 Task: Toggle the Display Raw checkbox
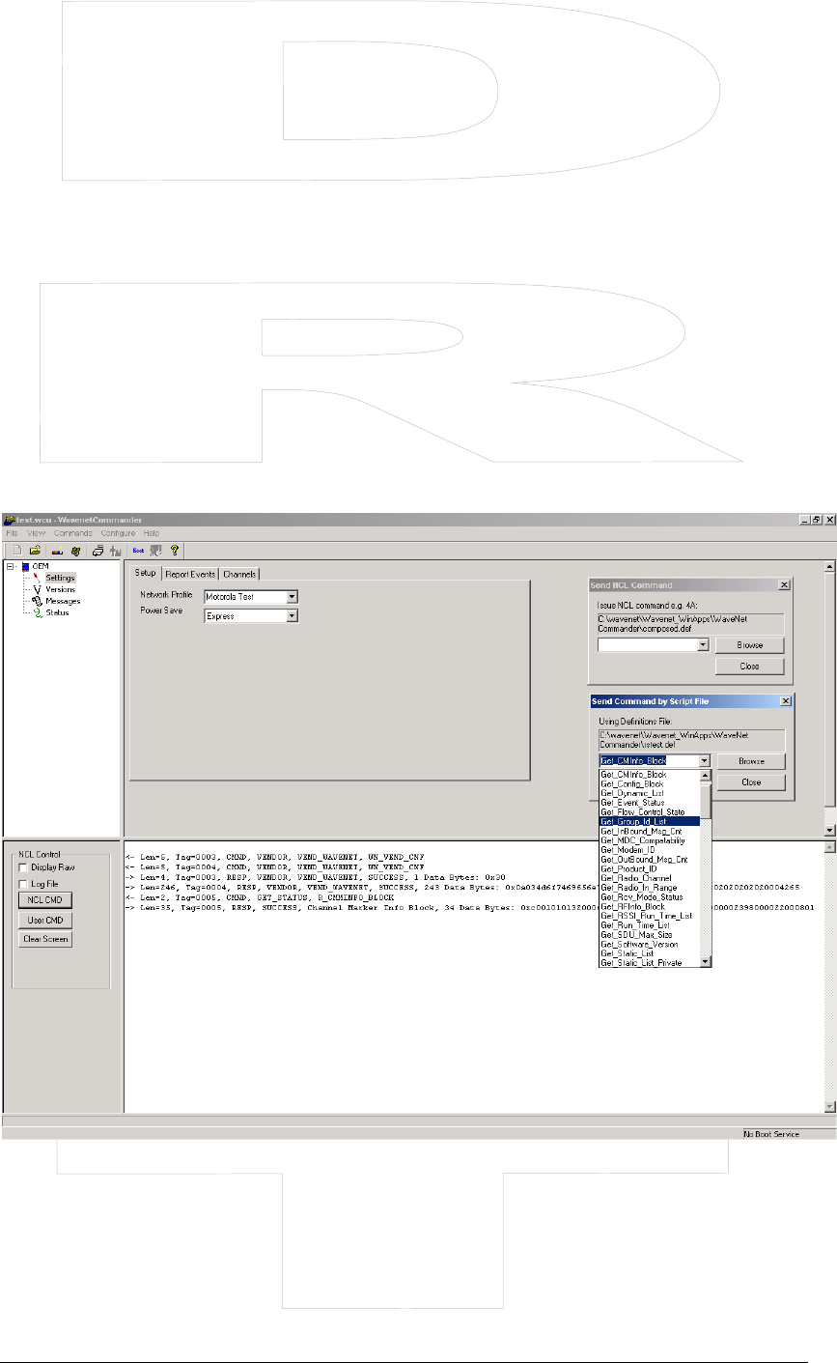pyautogui.click(x=24, y=867)
